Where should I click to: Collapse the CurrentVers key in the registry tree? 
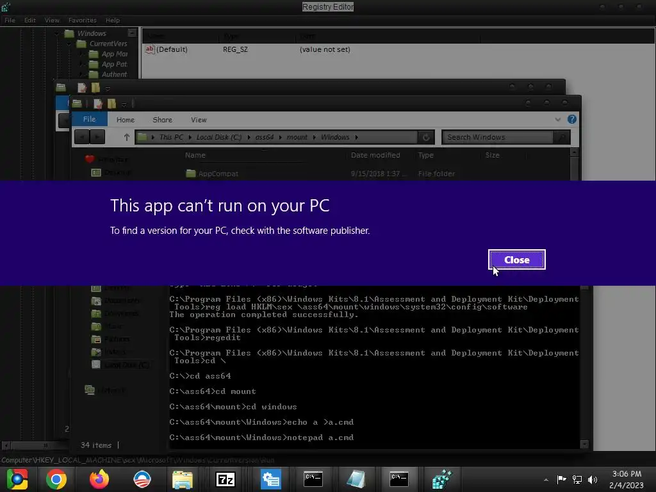(69, 44)
